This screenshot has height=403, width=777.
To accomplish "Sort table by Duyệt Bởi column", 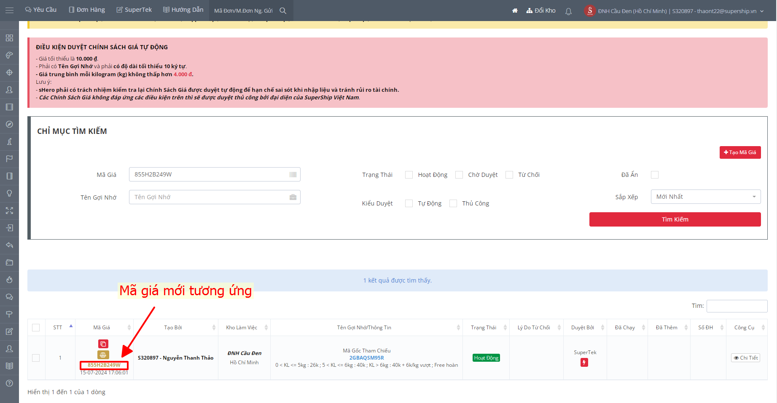I will point(586,328).
